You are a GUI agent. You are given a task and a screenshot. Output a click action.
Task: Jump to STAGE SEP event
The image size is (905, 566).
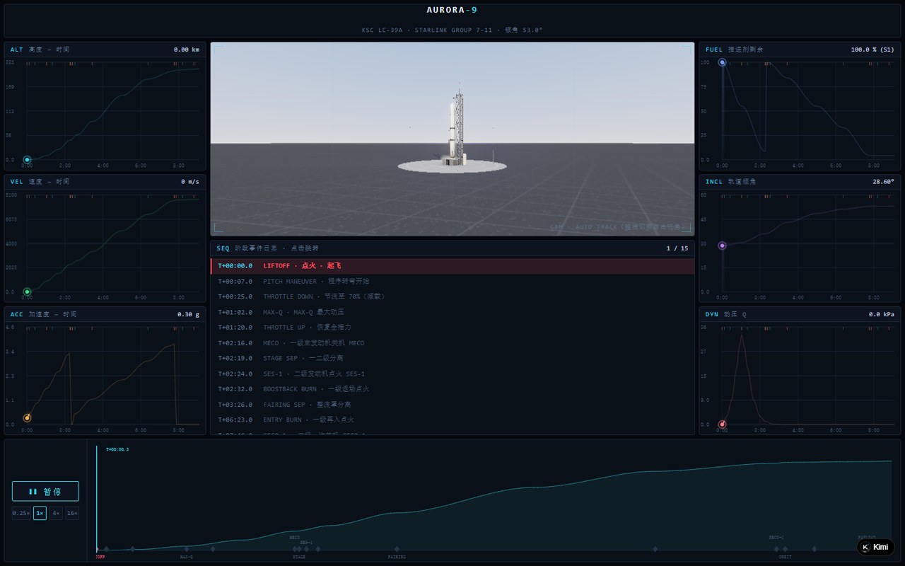click(x=452, y=358)
